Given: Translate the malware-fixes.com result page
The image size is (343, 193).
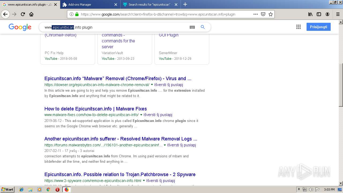Looking at the screenshot, I should 158,115.
